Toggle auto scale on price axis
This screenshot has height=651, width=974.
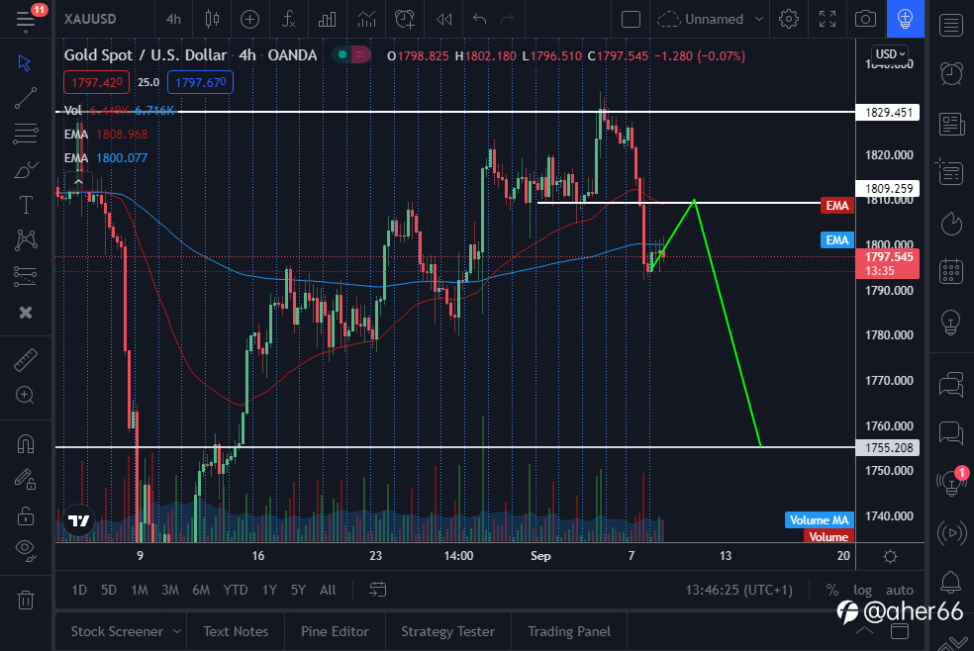coord(899,590)
